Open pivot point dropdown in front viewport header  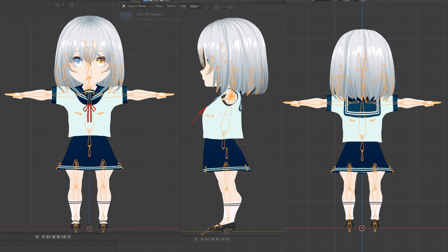point(49,5)
